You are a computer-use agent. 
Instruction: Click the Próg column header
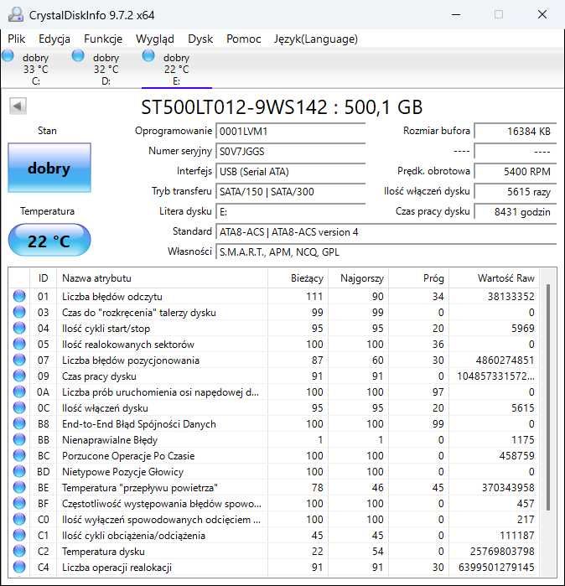point(419,278)
